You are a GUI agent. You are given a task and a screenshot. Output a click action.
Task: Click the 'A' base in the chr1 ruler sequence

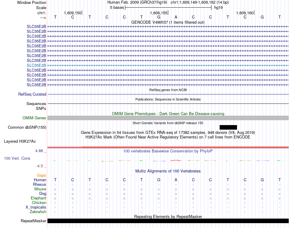click(x=176, y=17)
